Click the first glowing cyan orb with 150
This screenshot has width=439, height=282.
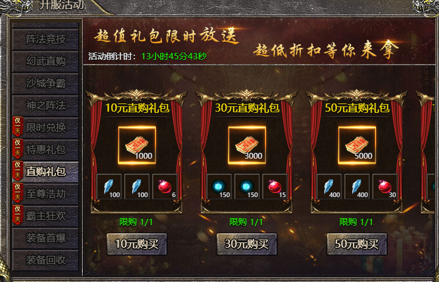coord(219,187)
